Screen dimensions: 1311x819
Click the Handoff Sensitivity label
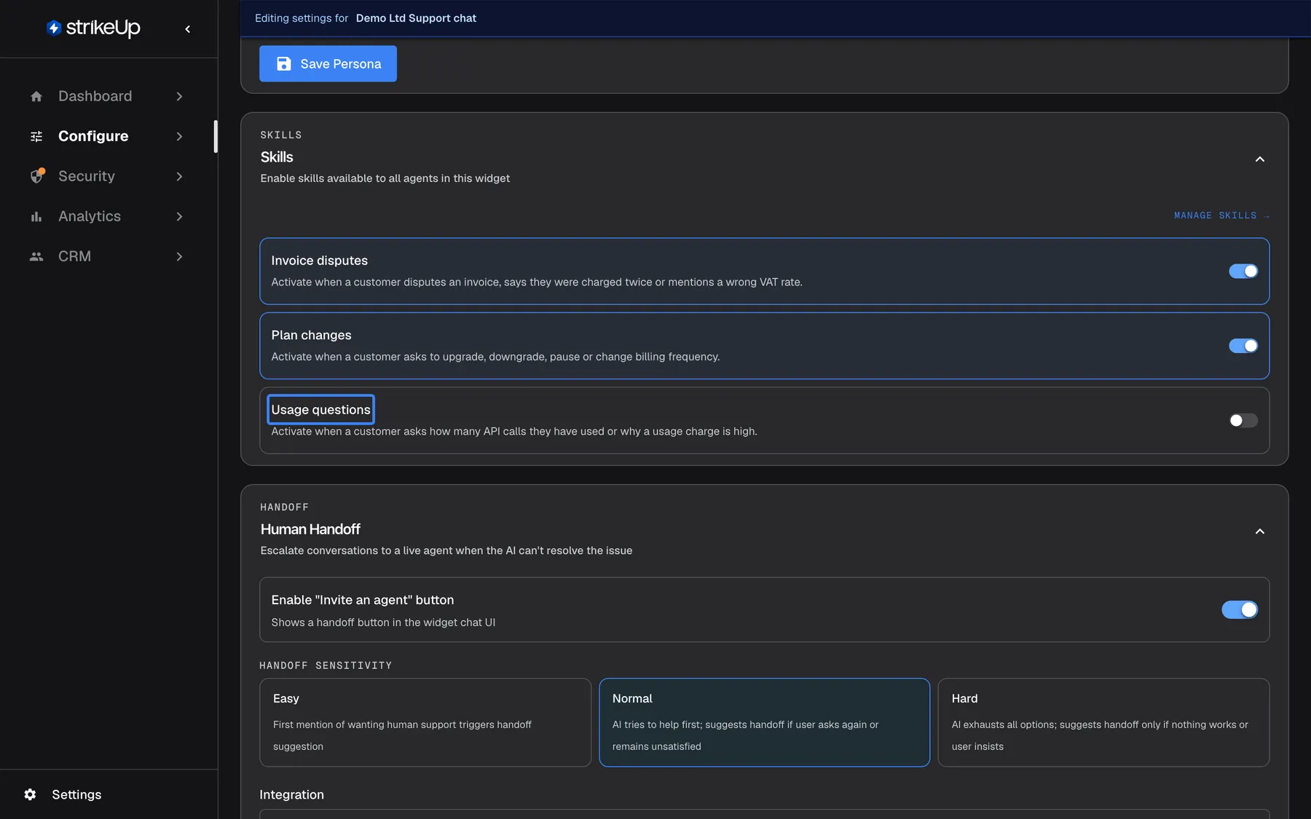(326, 665)
